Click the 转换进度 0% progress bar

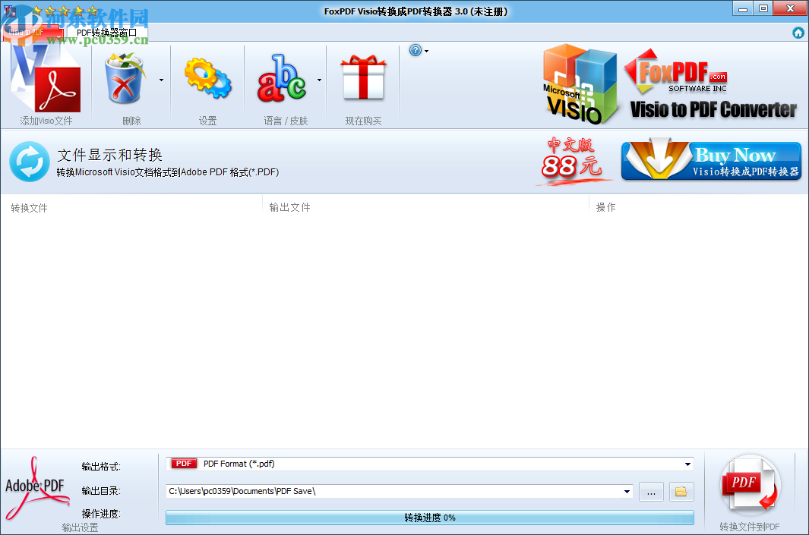tap(429, 518)
